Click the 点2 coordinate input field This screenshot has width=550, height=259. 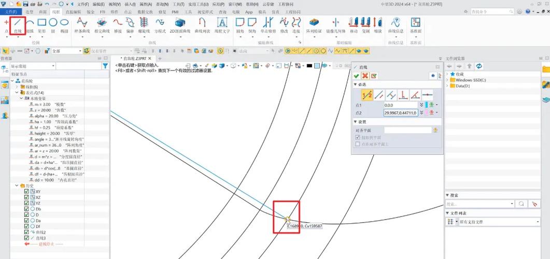click(401, 113)
